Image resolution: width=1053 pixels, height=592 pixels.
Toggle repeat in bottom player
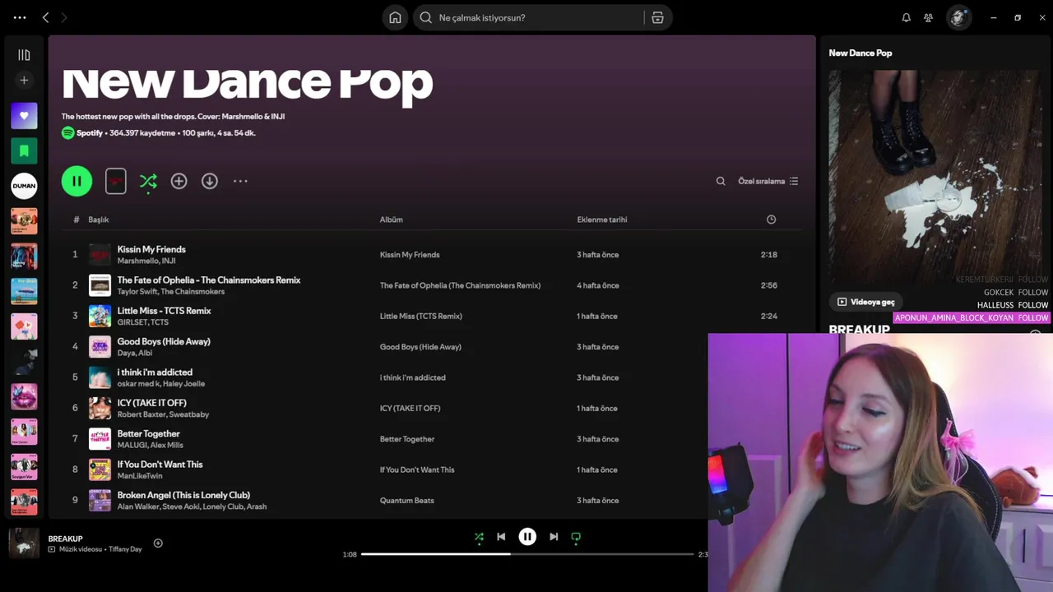click(x=576, y=537)
